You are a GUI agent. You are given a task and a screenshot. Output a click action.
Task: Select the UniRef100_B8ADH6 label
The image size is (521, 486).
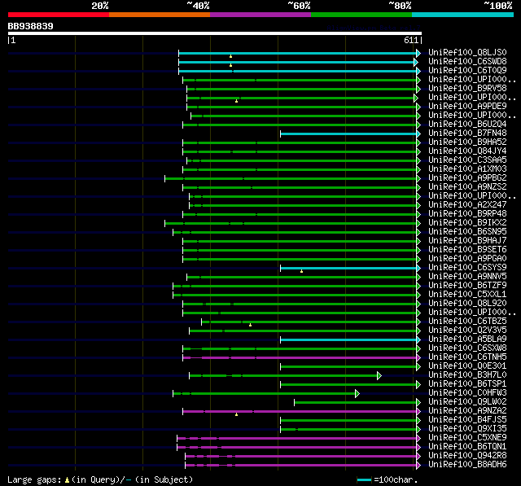[467, 465]
